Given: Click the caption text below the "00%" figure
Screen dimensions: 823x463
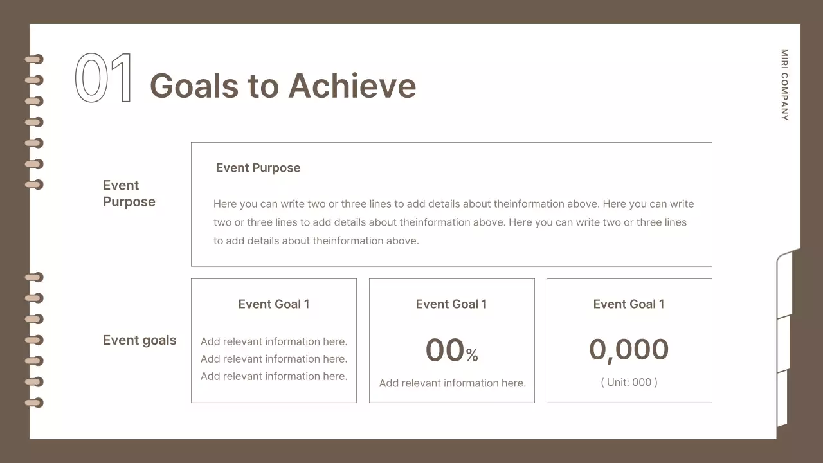Looking at the screenshot, I should pos(452,383).
